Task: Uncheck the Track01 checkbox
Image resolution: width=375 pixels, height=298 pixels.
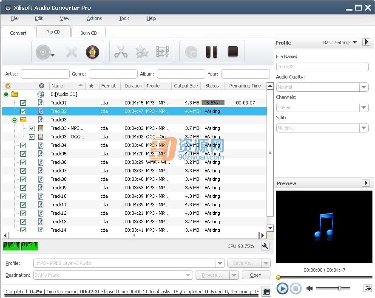Action: tap(23, 103)
